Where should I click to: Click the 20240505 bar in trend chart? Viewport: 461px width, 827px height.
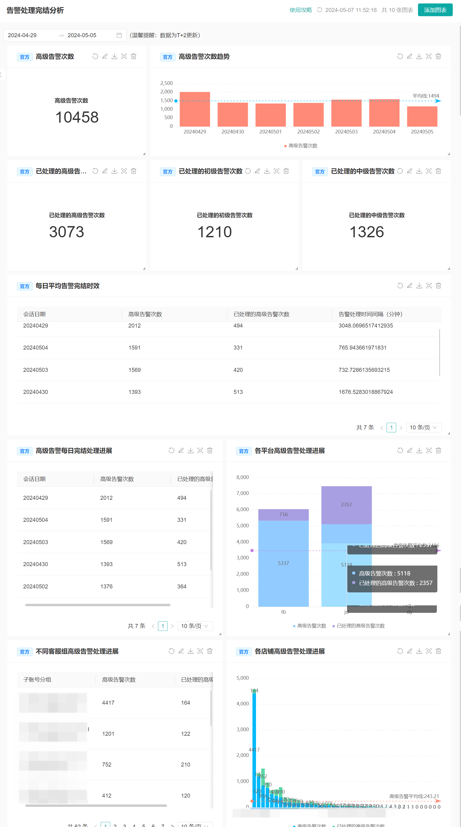pyautogui.click(x=422, y=116)
